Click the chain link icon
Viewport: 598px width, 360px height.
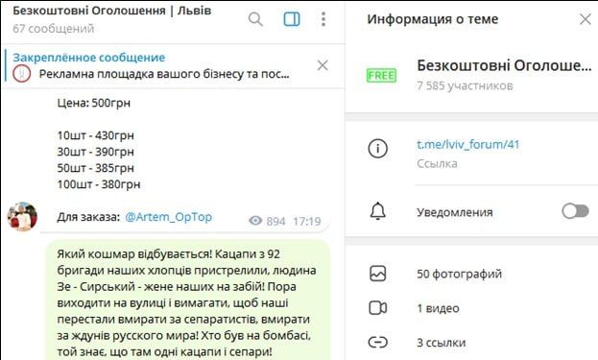click(x=377, y=342)
